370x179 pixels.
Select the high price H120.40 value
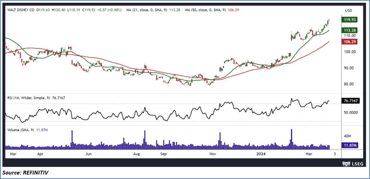(58, 10)
